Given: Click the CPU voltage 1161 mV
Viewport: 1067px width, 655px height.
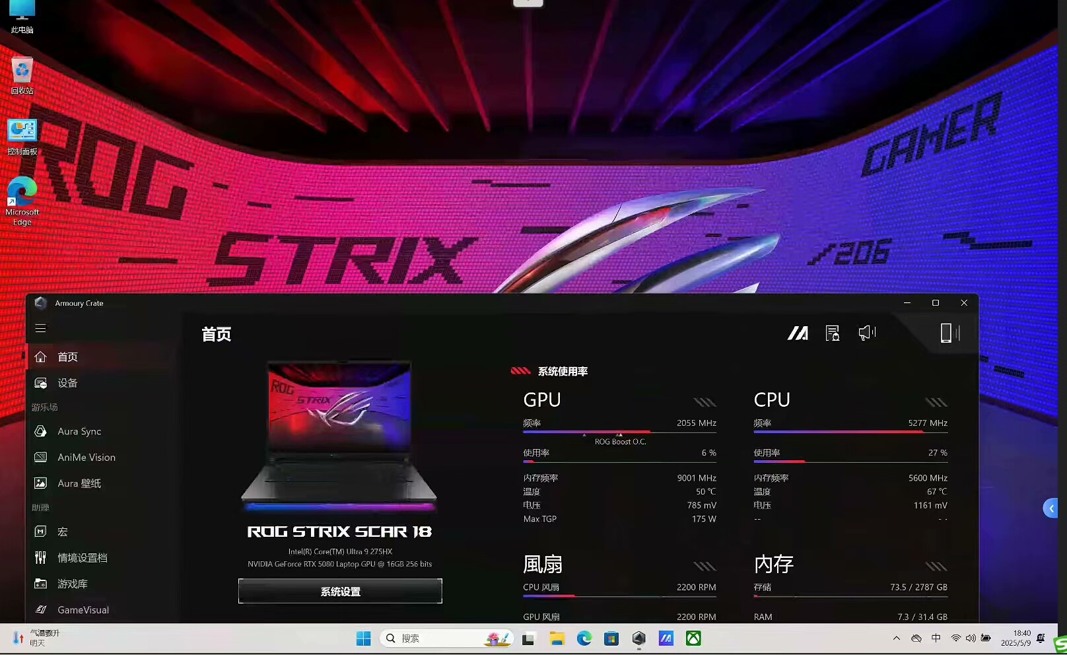Looking at the screenshot, I should [930, 506].
